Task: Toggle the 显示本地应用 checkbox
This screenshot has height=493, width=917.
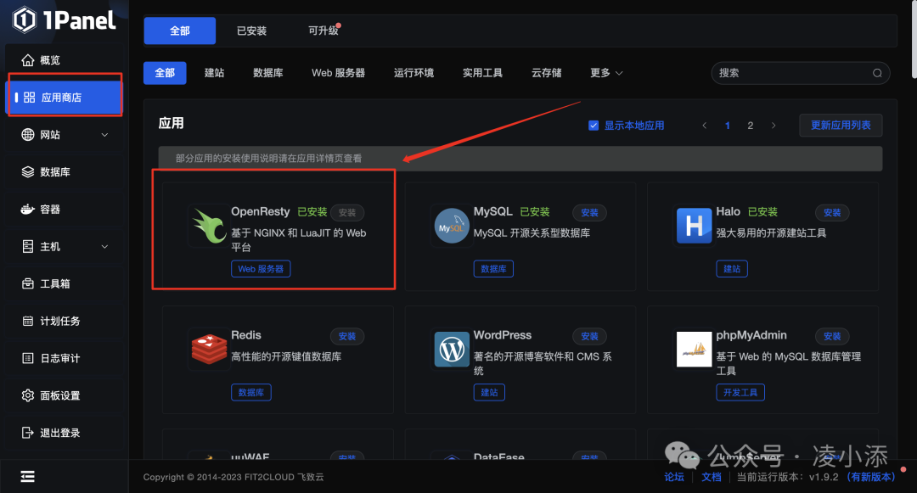Action: click(593, 126)
